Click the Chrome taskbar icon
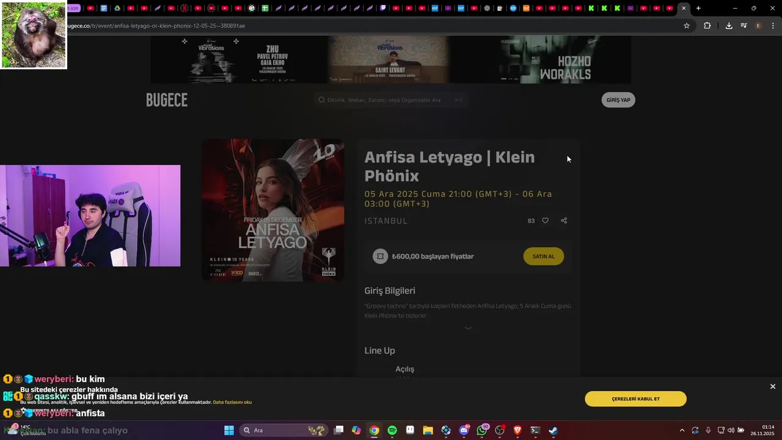The image size is (782, 440). coord(374,430)
